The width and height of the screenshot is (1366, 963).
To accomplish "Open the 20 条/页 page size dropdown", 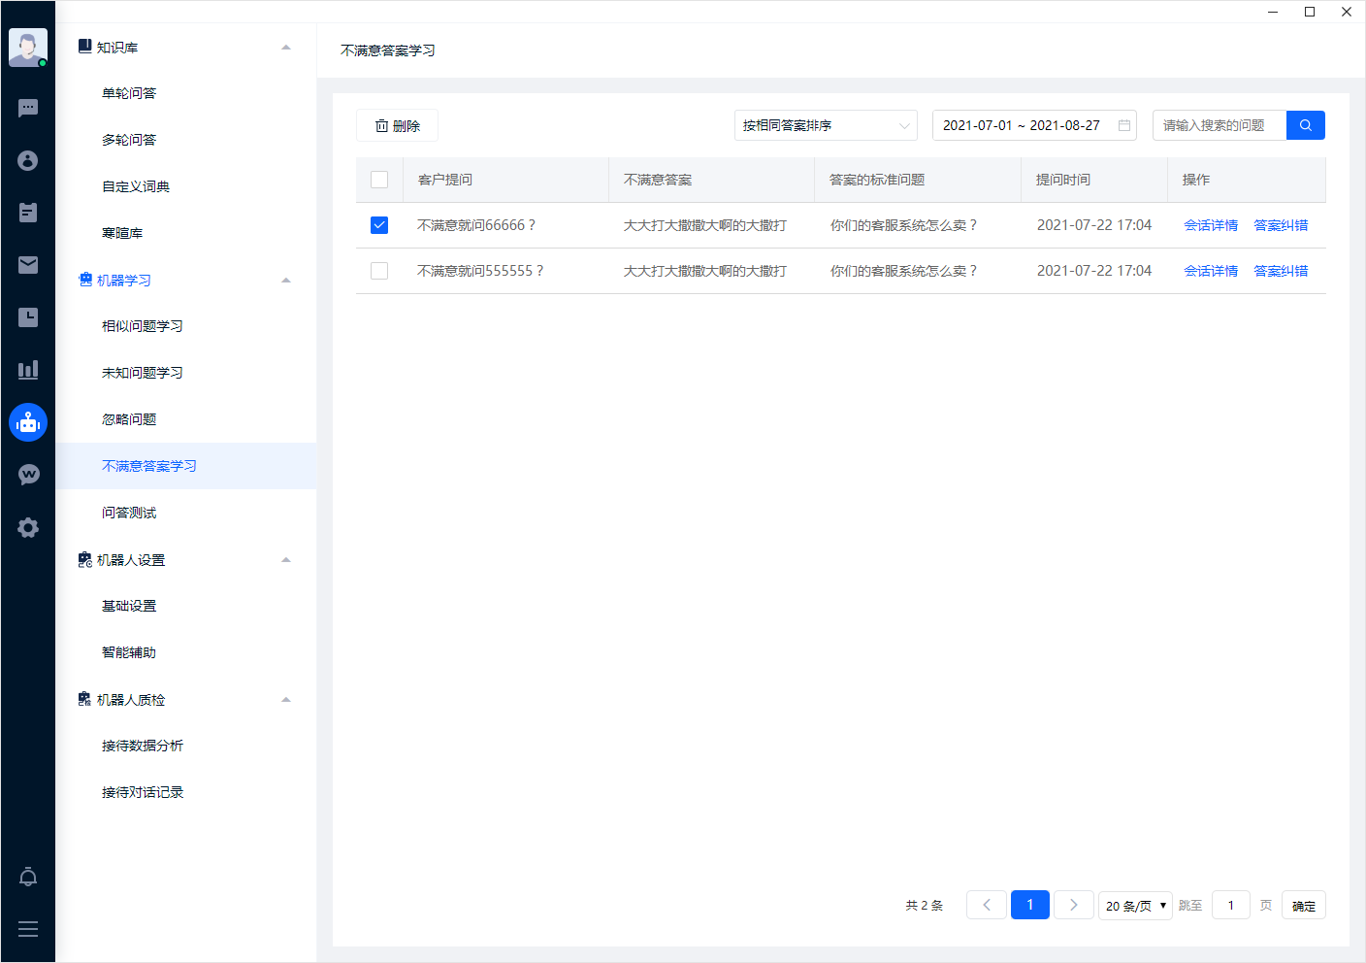I will point(1135,906).
